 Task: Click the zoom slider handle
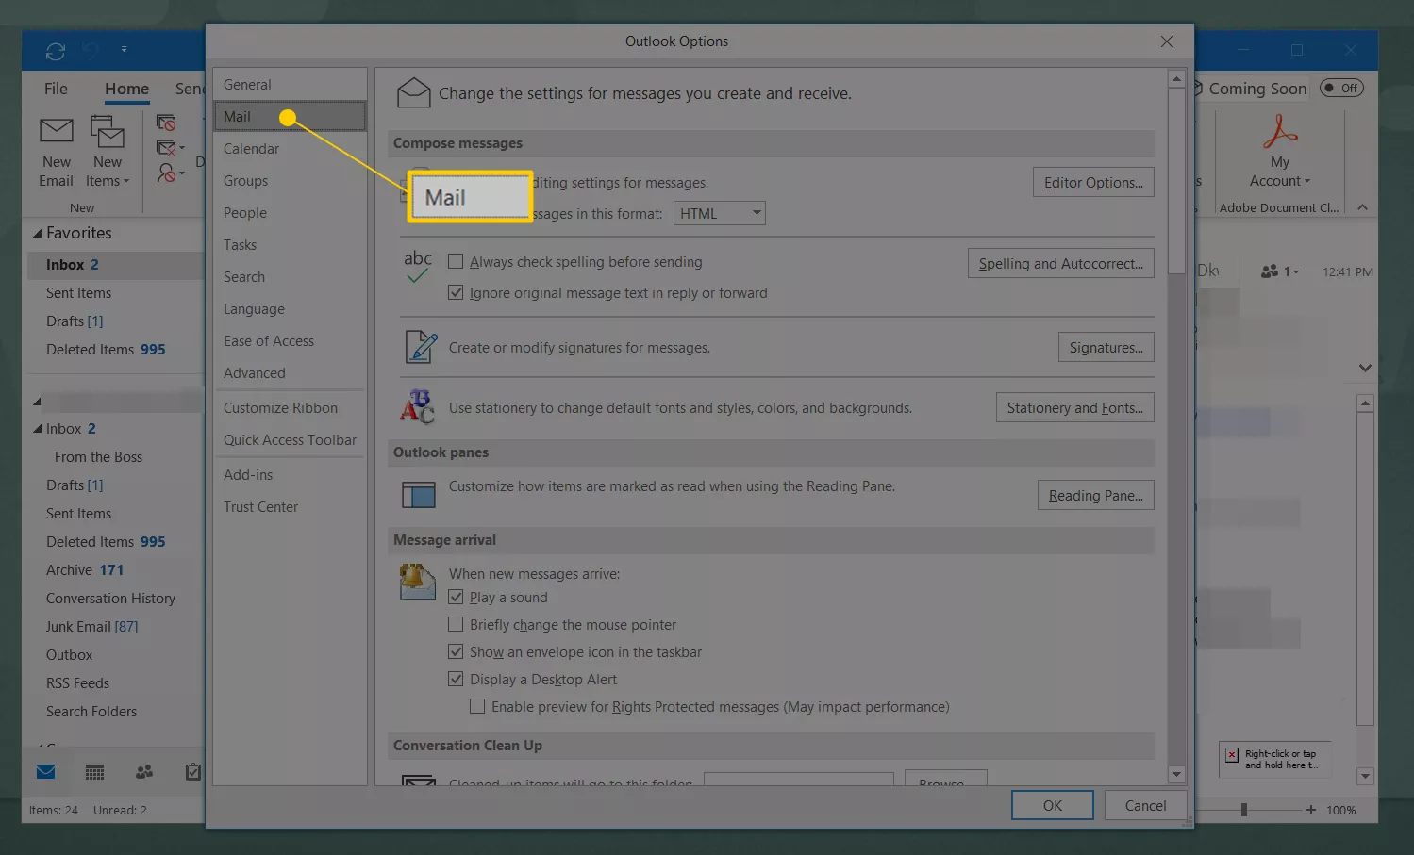tap(1244, 810)
